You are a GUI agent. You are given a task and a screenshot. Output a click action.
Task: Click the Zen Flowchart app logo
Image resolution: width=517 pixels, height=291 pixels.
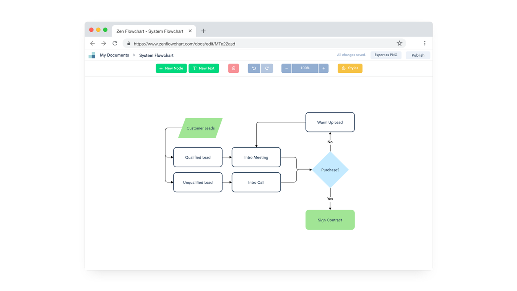click(x=92, y=55)
